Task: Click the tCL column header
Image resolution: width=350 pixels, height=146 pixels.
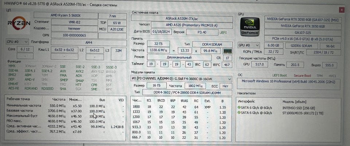Action: [149, 101]
